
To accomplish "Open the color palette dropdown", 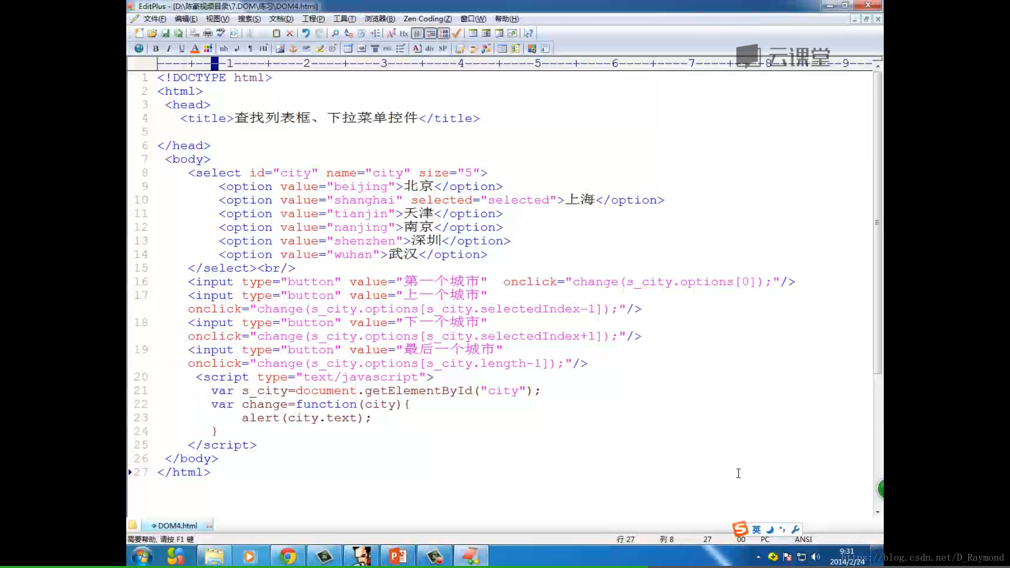I will coord(208,48).
